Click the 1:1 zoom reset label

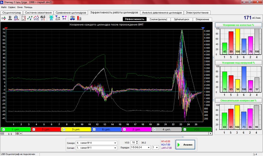pyautogui.click(x=10, y=134)
